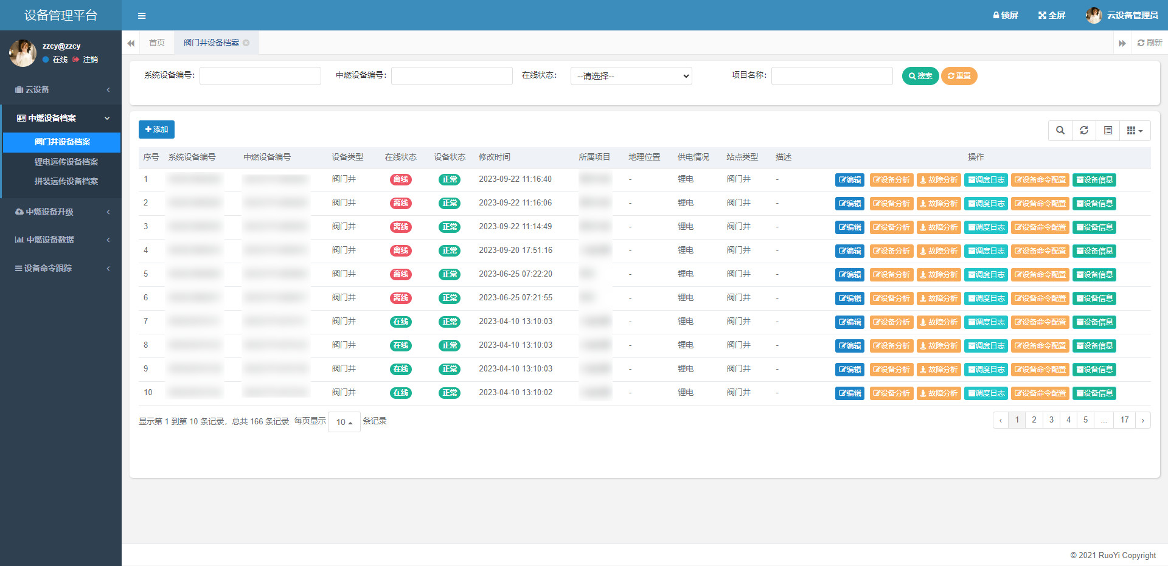The width and height of the screenshot is (1168, 566).
Task: Switch to the 首页 tab
Action: pos(156,43)
